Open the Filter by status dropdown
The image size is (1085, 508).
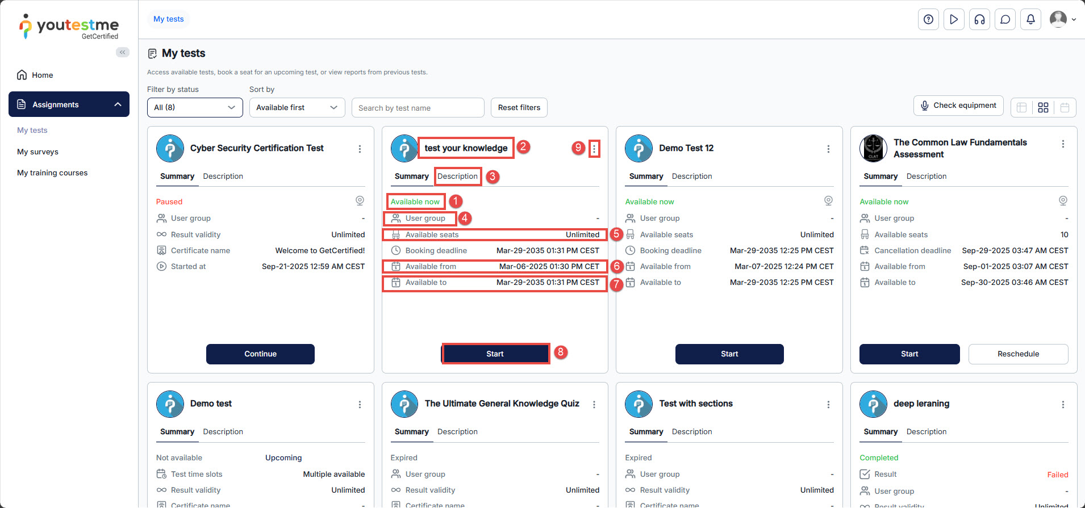pos(195,108)
